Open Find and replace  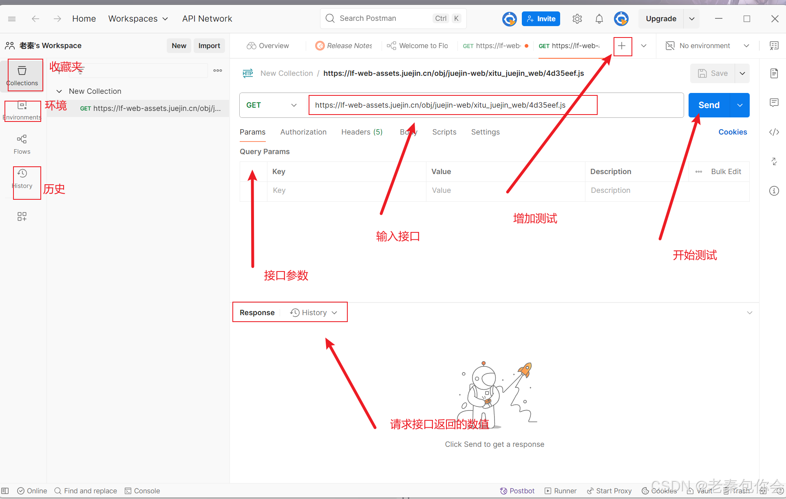(86, 491)
